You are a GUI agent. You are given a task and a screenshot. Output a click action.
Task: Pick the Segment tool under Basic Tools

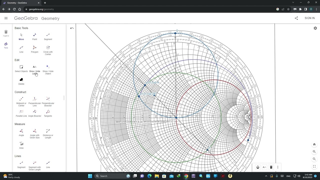pos(48,36)
